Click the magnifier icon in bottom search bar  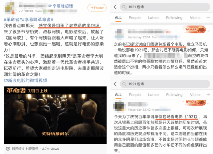[124, 84]
